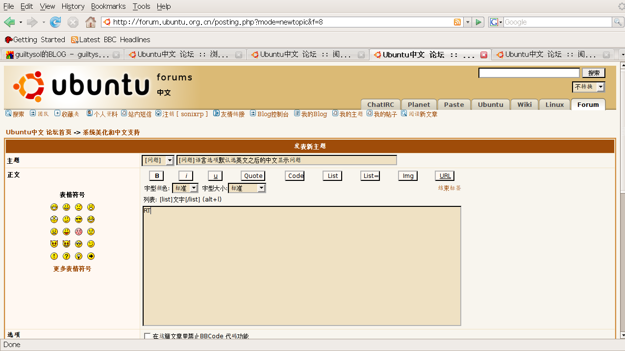Open the File menu
Image resolution: width=625 pixels, height=351 pixels.
(9, 6)
